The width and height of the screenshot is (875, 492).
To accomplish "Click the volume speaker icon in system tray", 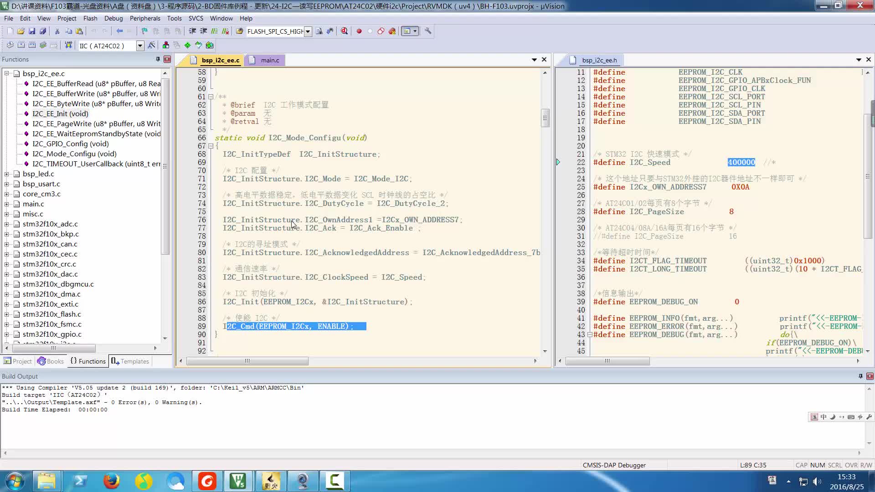I will pos(817,481).
